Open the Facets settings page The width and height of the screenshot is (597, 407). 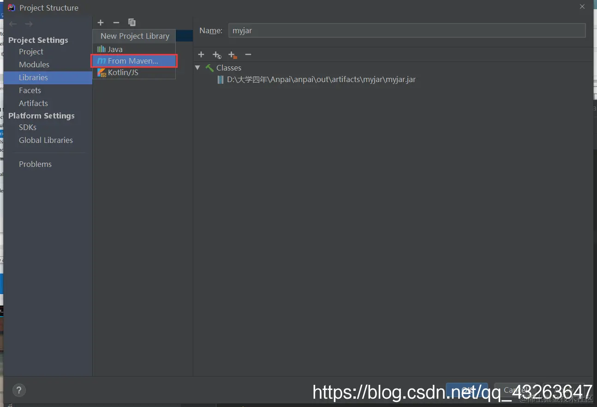click(x=30, y=90)
